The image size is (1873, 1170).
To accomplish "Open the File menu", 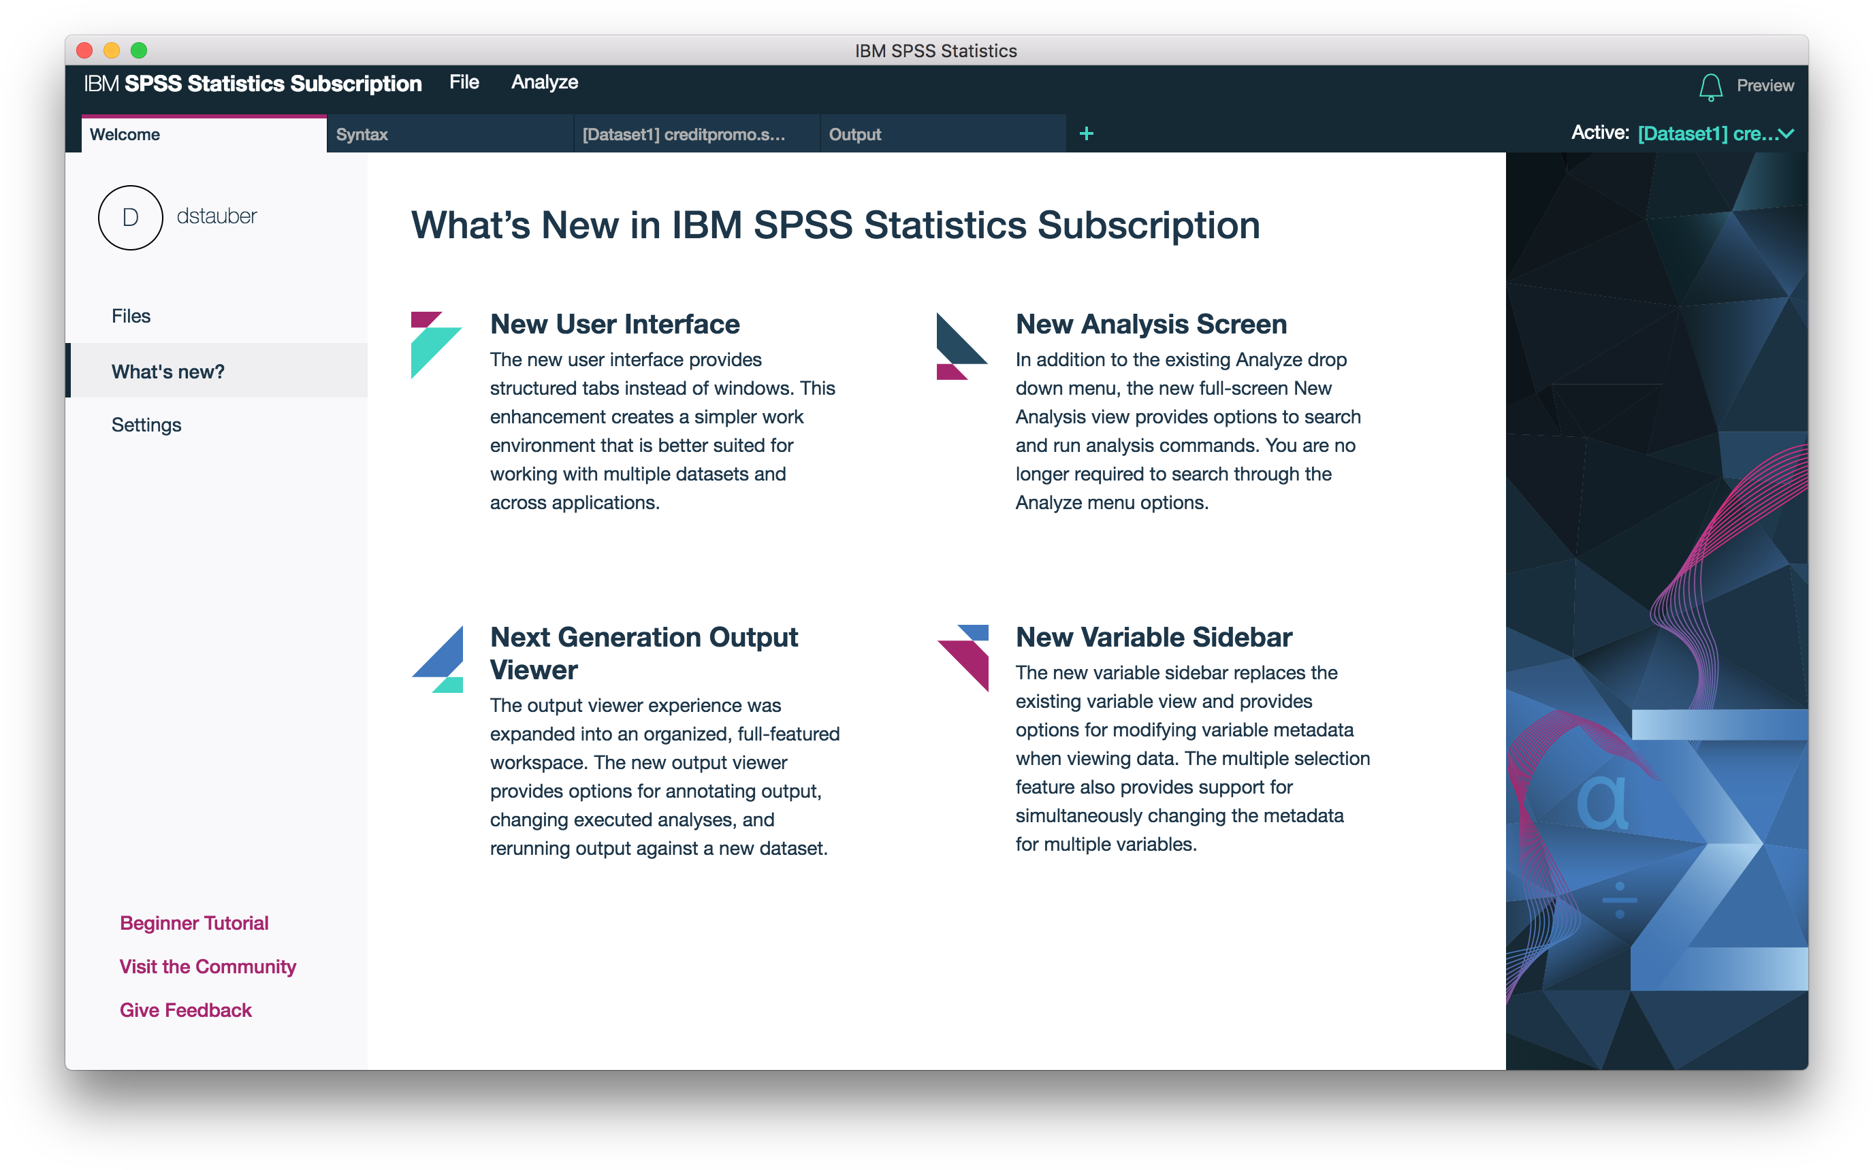I will click(x=464, y=82).
